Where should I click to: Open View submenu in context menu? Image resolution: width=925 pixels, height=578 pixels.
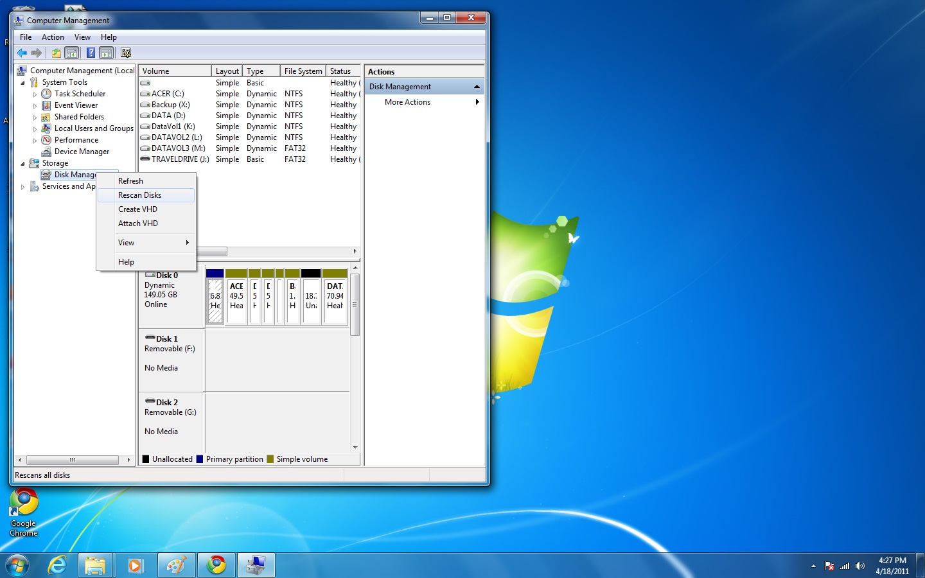click(x=146, y=243)
